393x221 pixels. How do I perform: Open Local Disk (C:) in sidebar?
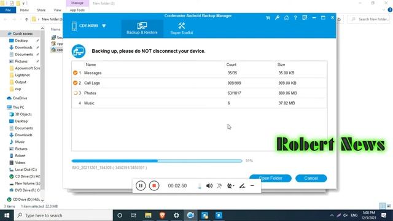[x=26, y=169]
